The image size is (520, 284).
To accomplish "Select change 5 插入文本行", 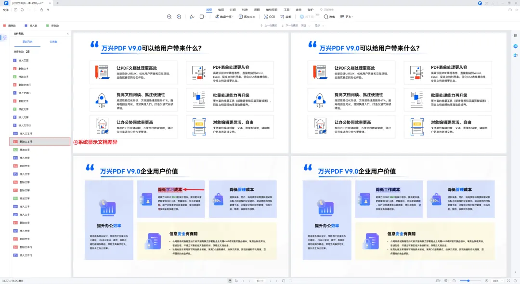I will coord(40,93).
